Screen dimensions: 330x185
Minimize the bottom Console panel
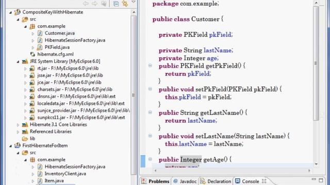point(314,179)
